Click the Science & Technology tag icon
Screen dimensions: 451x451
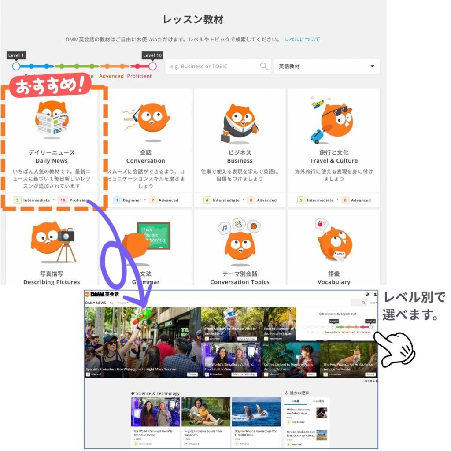(133, 393)
